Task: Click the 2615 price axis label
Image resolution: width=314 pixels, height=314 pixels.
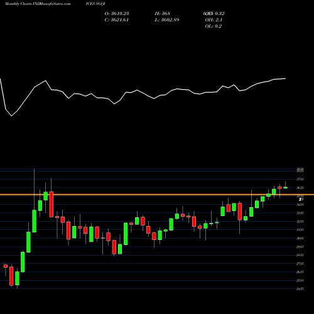Action: coord(300,272)
